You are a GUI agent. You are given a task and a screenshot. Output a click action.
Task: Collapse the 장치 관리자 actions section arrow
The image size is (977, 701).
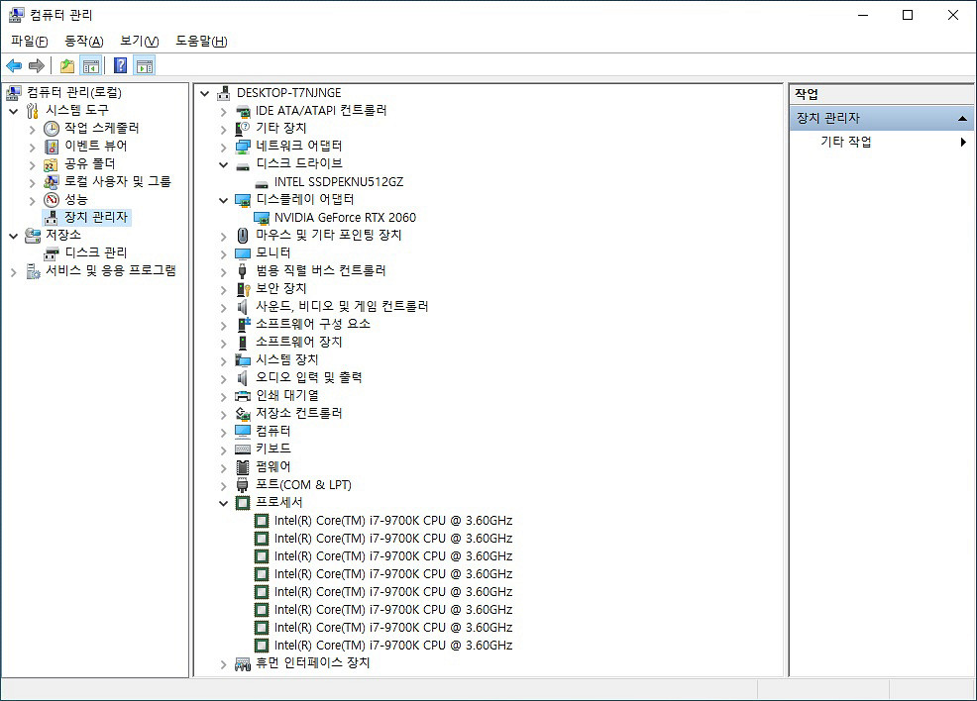[x=962, y=118]
